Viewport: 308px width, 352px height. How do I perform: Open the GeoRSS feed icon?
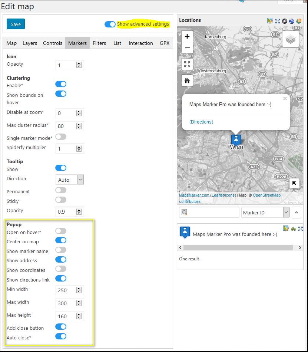[x=299, y=21]
